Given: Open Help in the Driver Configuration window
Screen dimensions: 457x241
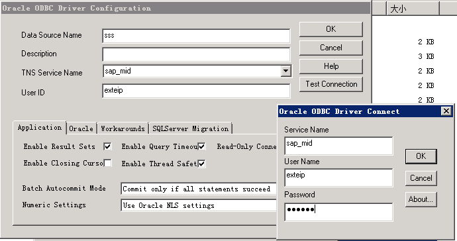Looking at the screenshot, I should (x=330, y=66).
